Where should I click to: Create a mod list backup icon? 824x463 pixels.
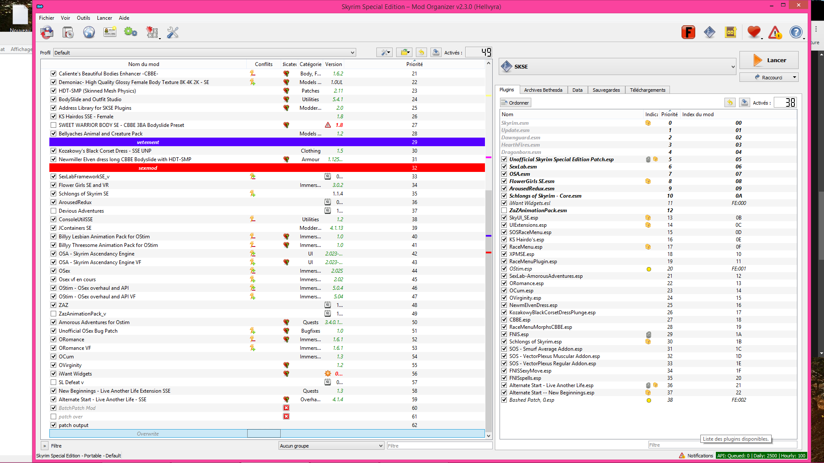[436, 52]
